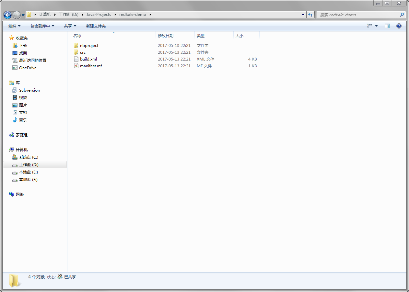The width and height of the screenshot is (409, 292).
Task: Sort files by 修改日期 column header
Action: [166, 36]
